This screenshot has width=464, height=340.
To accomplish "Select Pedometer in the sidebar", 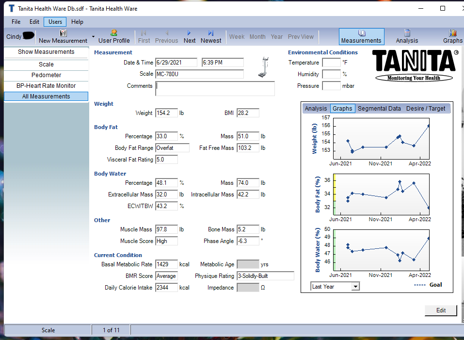I will 46,75.
